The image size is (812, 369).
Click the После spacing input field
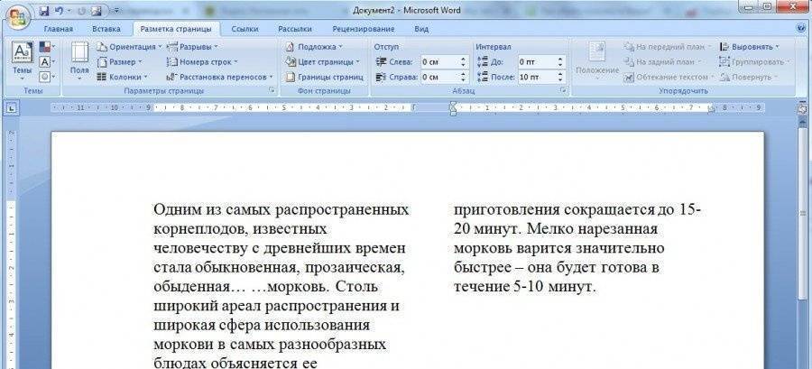click(535, 77)
